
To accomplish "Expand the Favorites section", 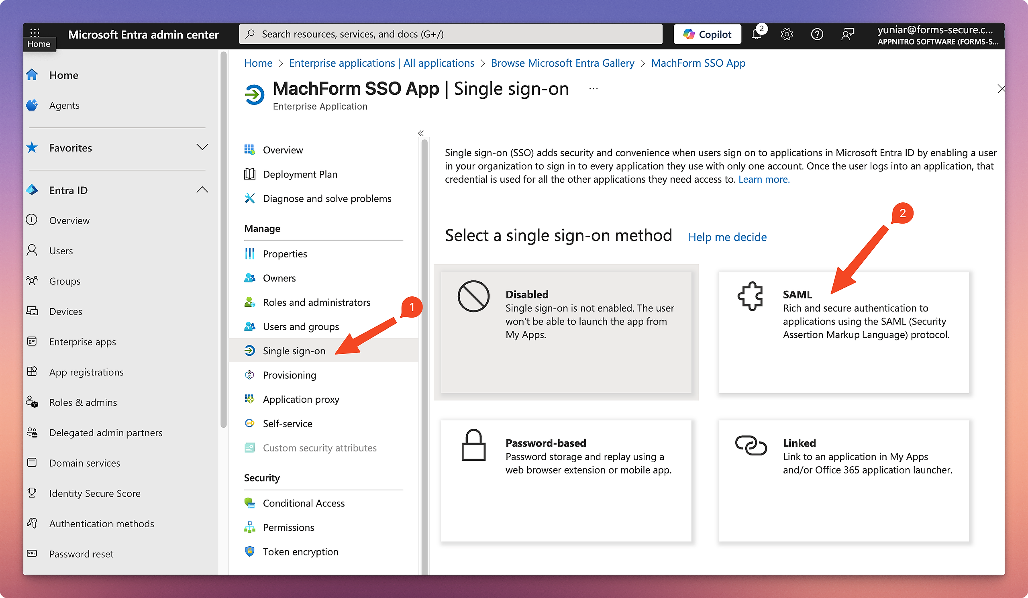I will pos(202,147).
